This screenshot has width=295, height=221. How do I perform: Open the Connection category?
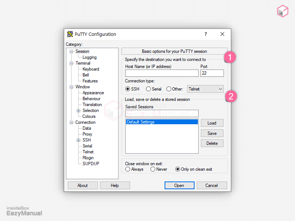click(85, 122)
